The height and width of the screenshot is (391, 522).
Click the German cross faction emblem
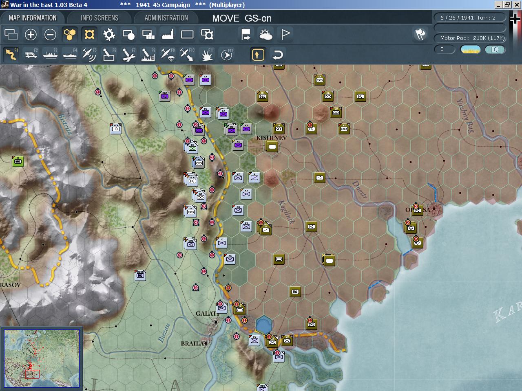point(515,19)
